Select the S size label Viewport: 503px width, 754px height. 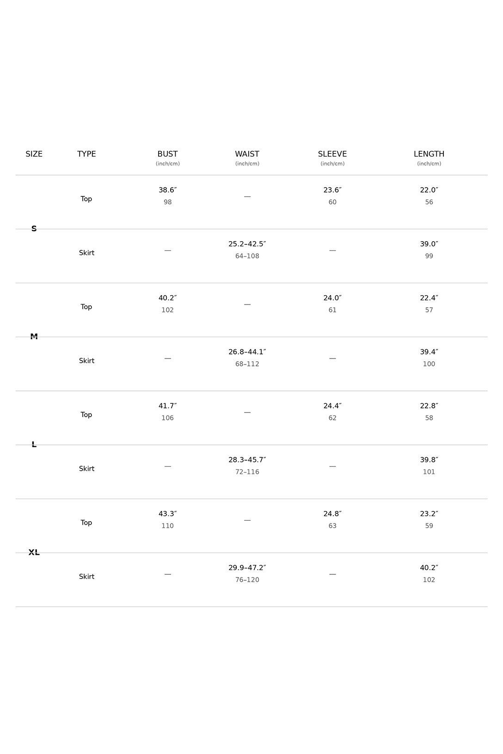tap(34, 229)
